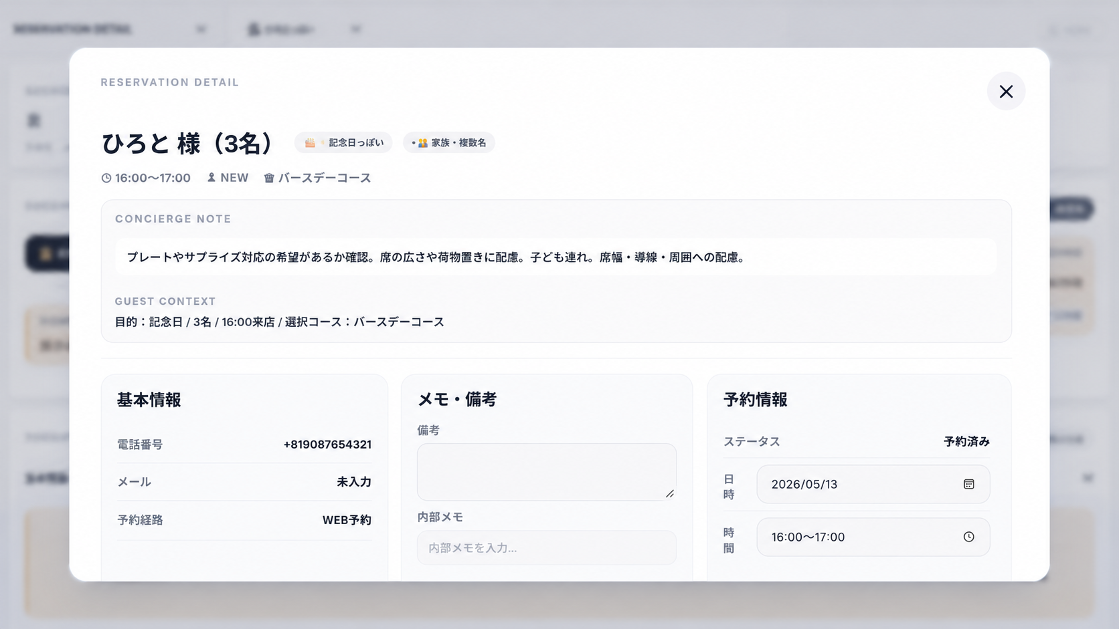Image resolution: width=1119 pixels, height=629 pixels.
Task: Click the 電話番号 label
Action: pos(140,445)
